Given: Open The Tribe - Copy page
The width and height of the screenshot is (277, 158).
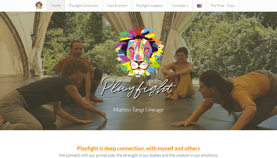Looking at the screenshot, I should [222, 6].
